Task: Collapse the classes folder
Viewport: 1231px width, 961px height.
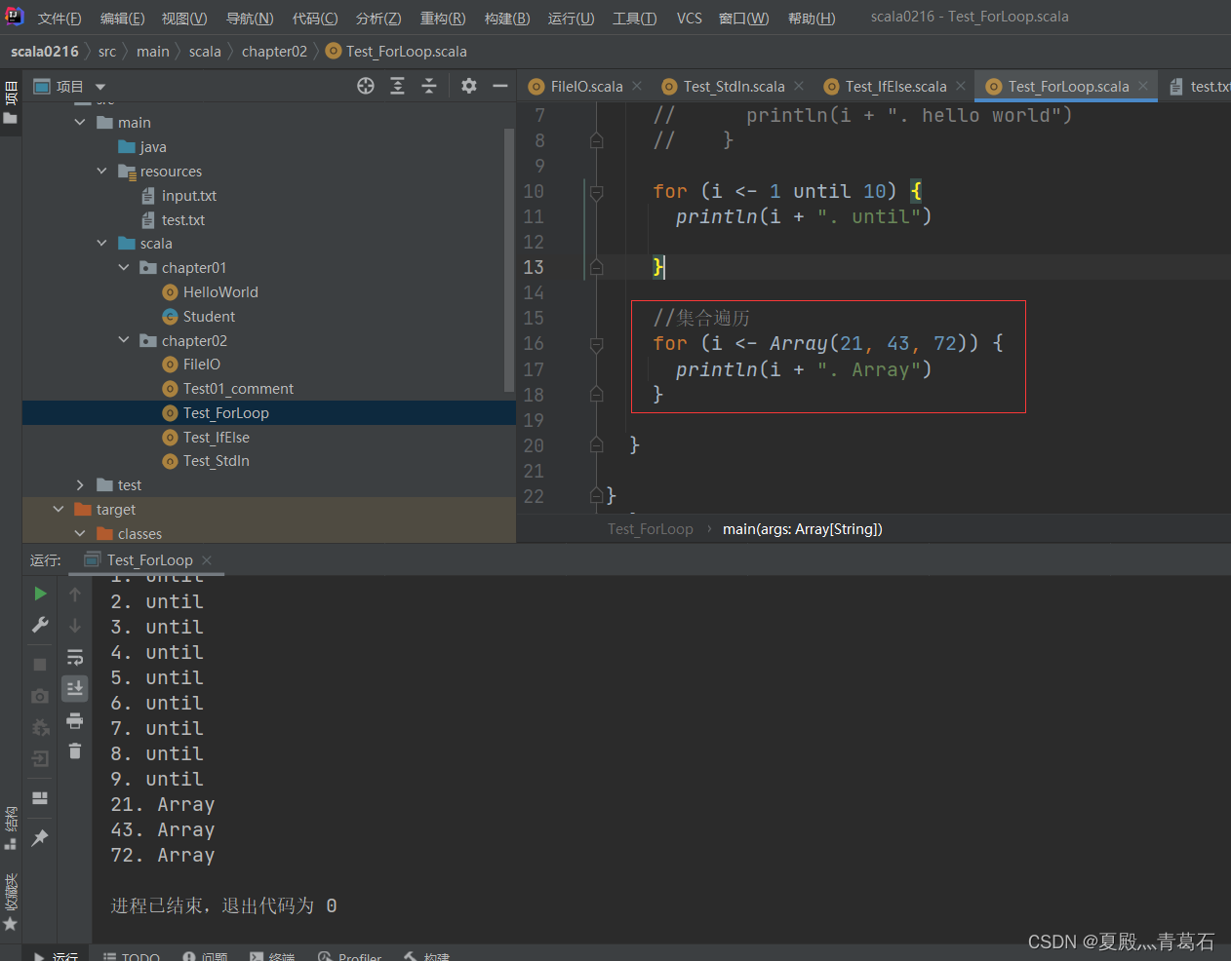Action: click(80, 533)
